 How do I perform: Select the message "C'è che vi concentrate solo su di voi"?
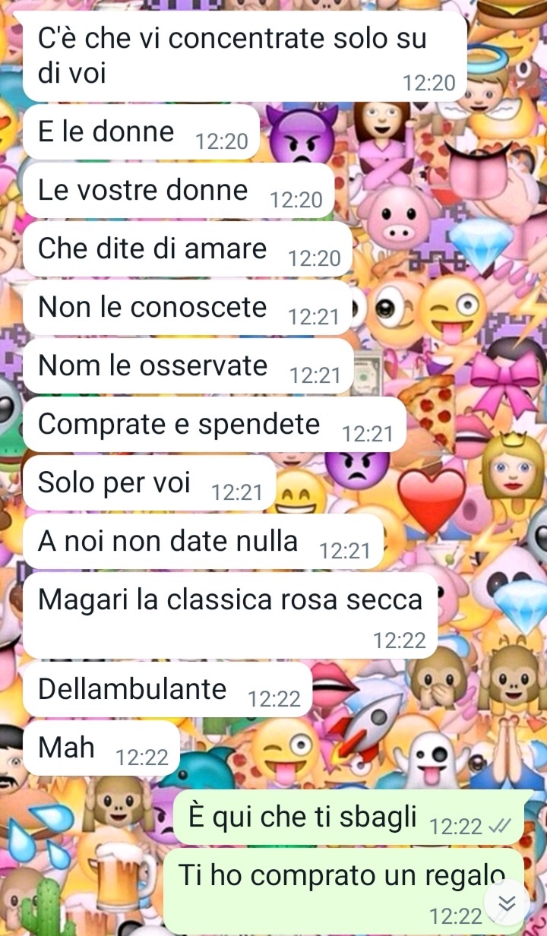[x=245, y=56]
